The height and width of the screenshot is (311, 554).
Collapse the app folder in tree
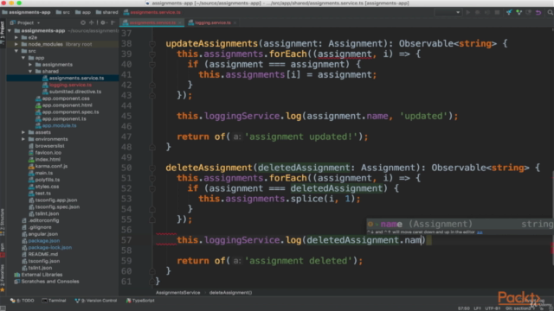23,58
